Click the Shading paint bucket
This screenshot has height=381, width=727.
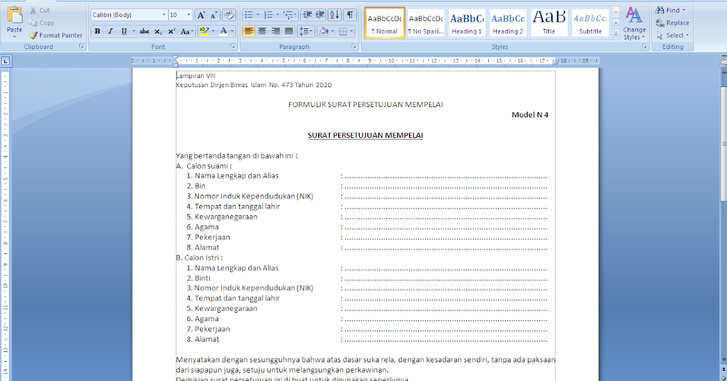point(324,31)
